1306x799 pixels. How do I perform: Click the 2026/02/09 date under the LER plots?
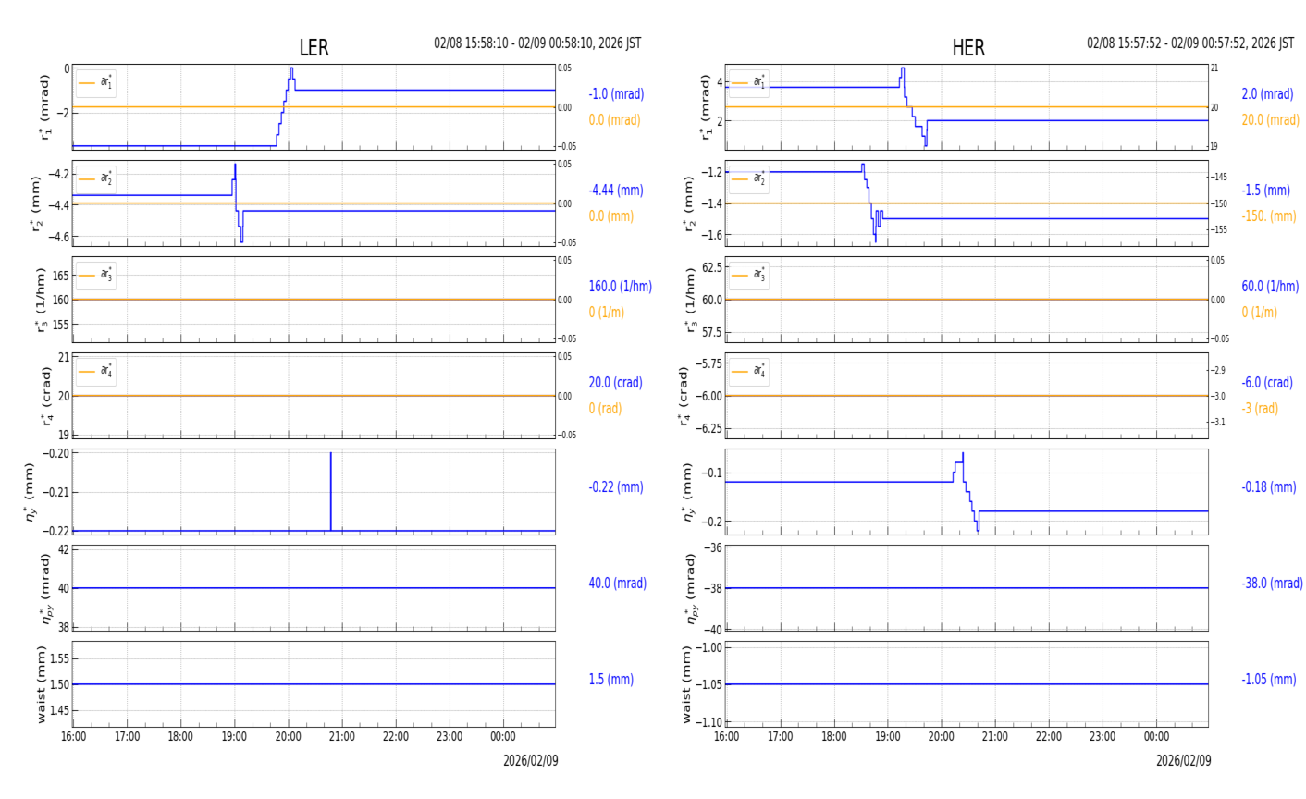pos(531,761)
